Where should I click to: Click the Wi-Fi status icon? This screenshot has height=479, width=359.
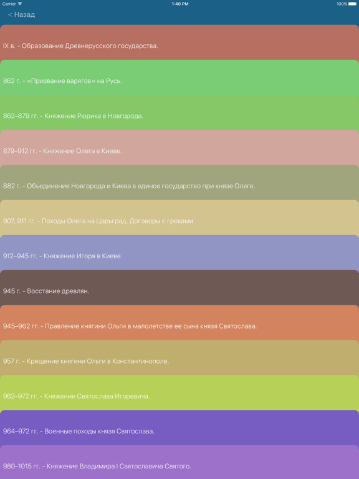(20, 4)
